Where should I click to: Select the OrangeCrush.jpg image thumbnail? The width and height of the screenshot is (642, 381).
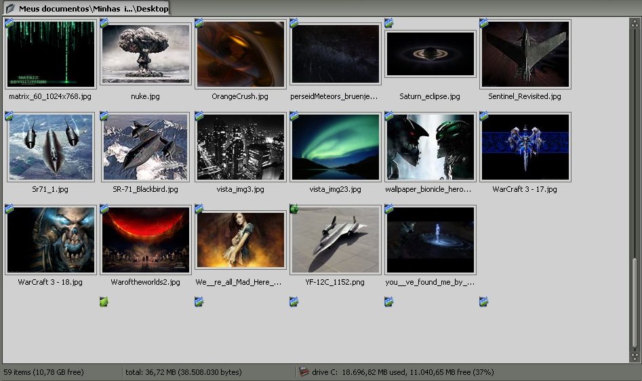coord(240,54)
